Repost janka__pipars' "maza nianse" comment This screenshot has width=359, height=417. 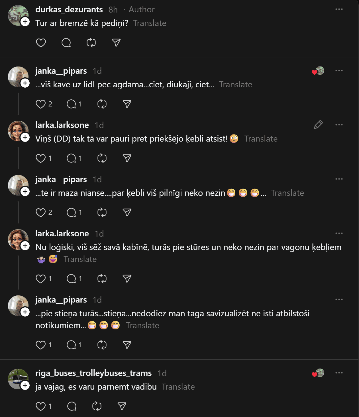click(x=102, y=213)
